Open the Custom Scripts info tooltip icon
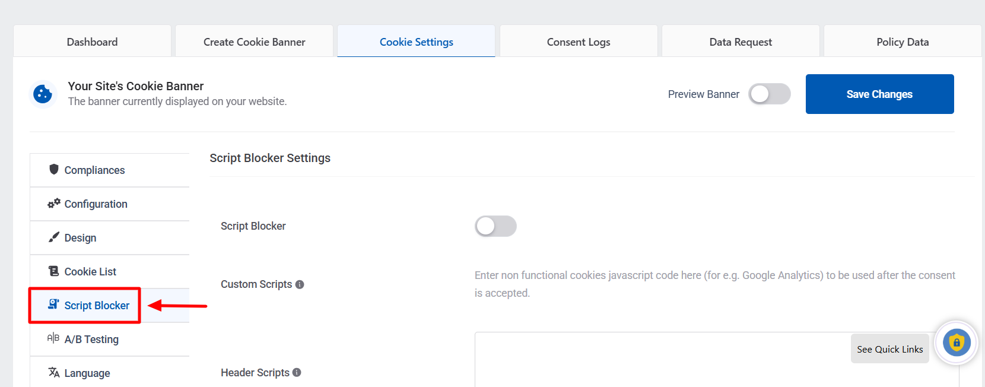This screenshot has height=387, width=985. coord(300,284)
